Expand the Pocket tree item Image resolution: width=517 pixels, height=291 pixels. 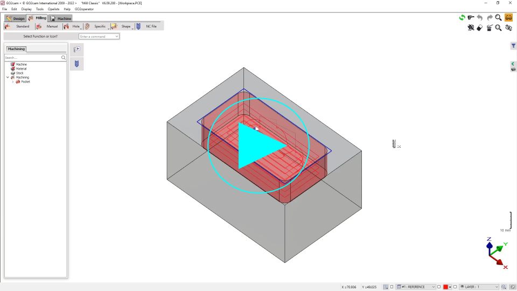[x=12, y=82]
